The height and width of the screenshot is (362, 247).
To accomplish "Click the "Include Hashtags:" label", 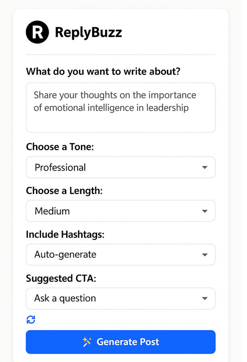I will point(65,234).
